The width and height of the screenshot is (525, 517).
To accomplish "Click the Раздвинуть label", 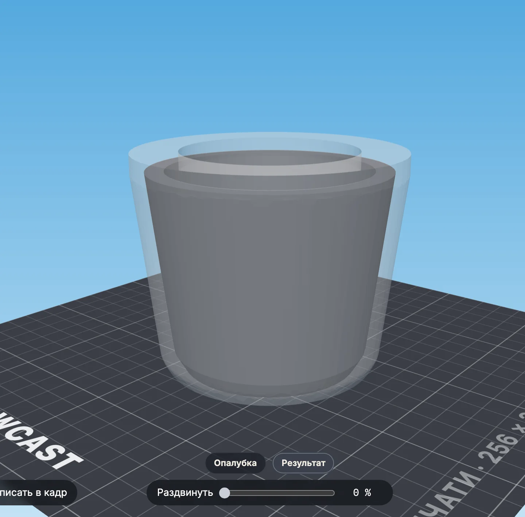I will (x=185, y=493).
